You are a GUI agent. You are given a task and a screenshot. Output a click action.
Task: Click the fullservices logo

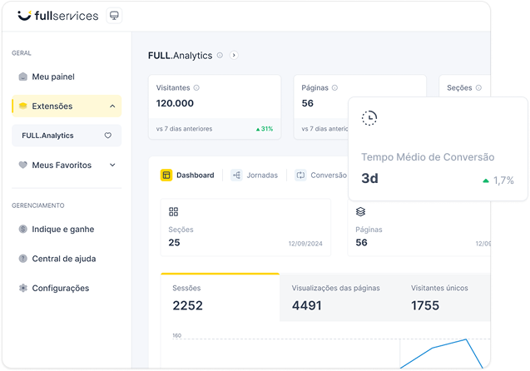point(57,16)
